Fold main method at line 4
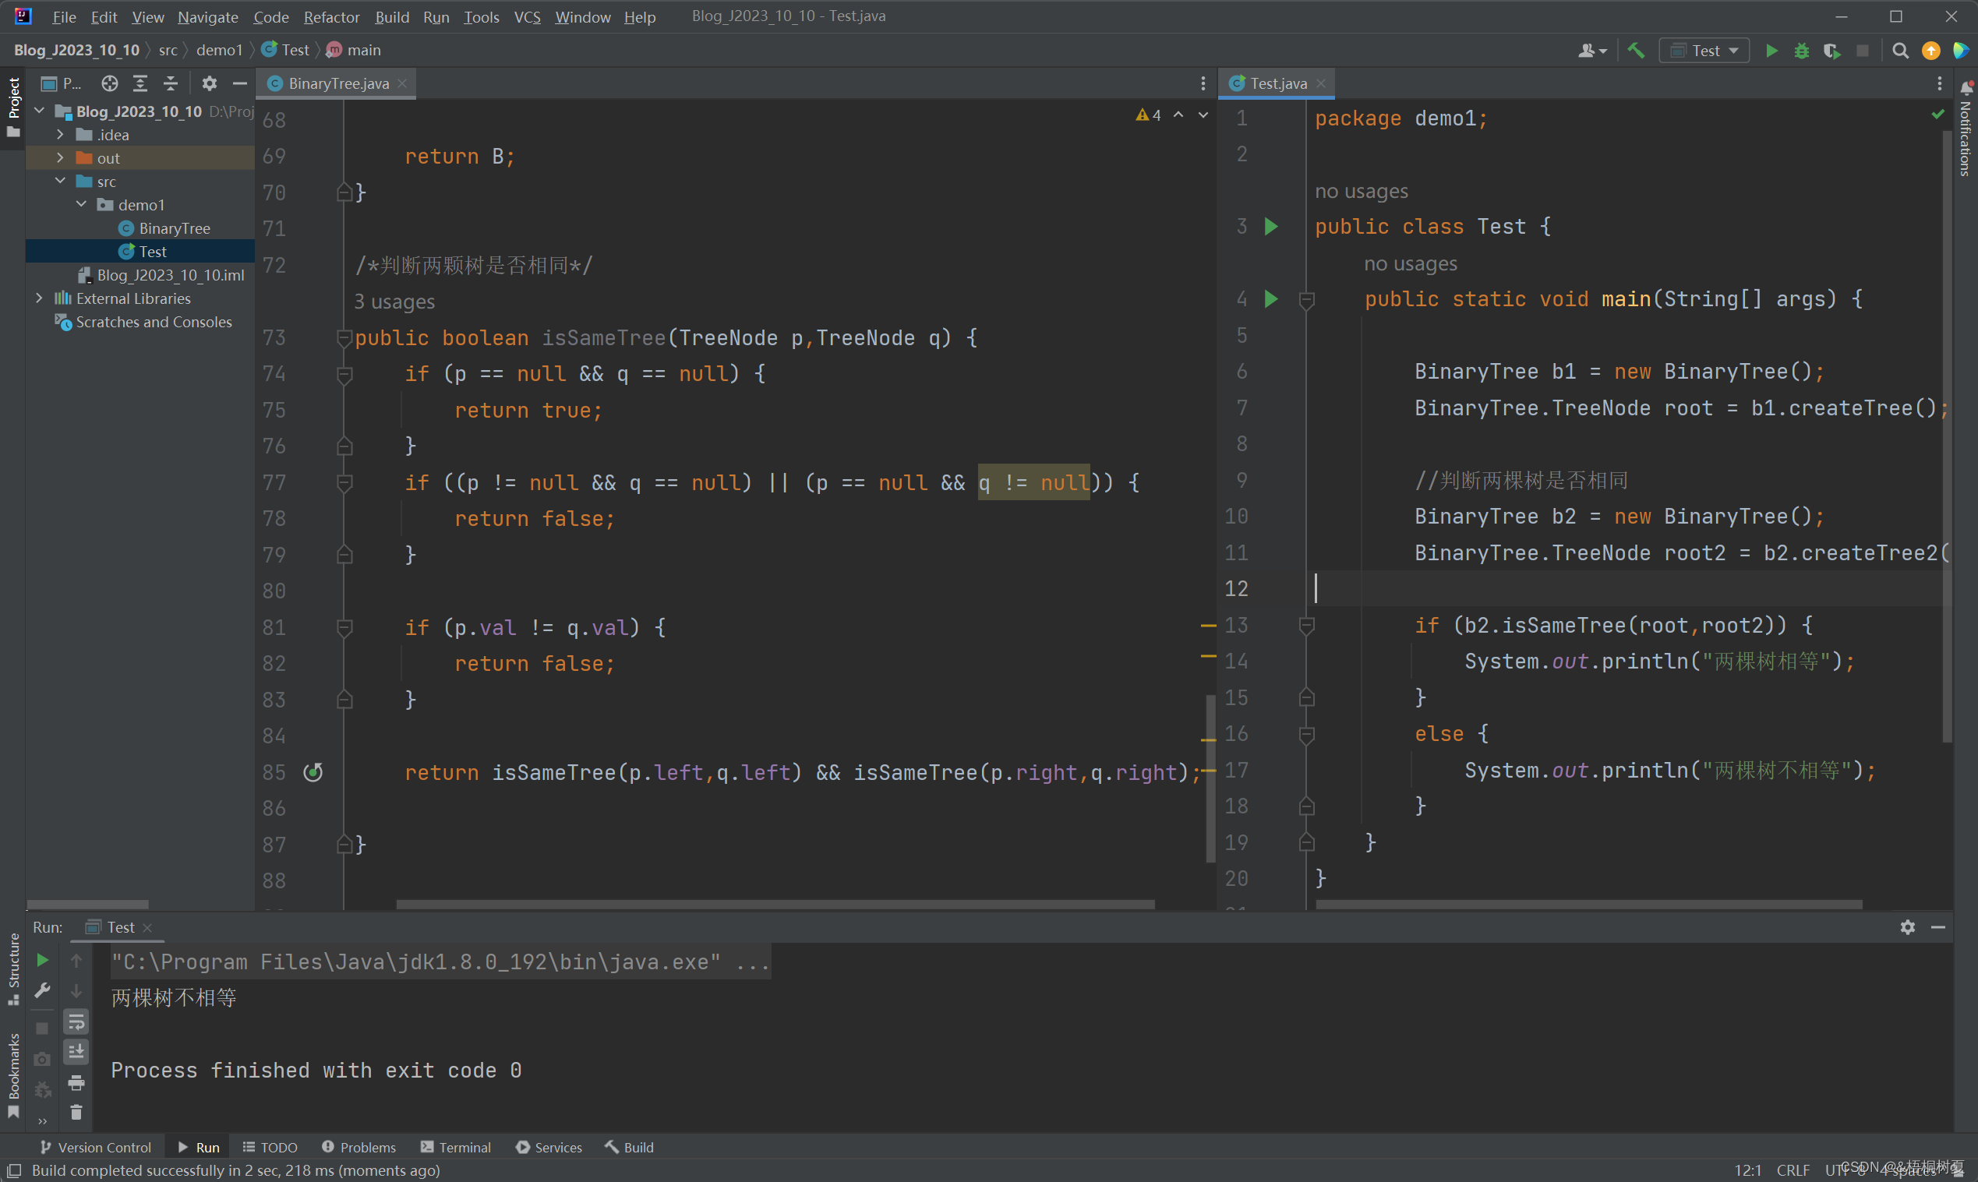The image size is (1978, 1182). tap(1306, 300)
